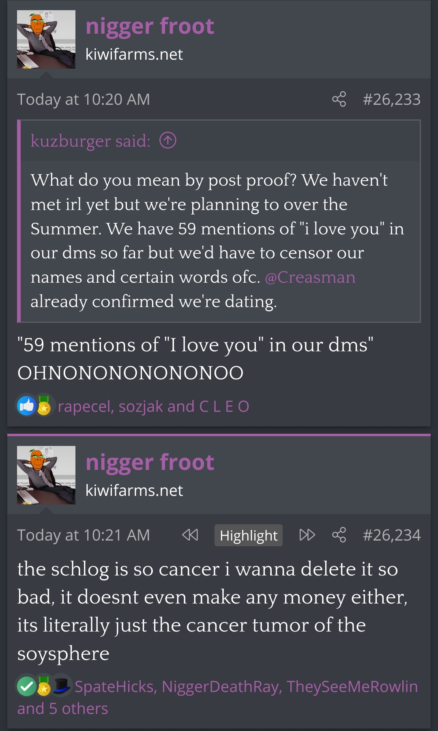The height and width of the screenshot is (731, 438).
Task: Go to previous highlight with rewind arrows
Action: coord(190,535)
